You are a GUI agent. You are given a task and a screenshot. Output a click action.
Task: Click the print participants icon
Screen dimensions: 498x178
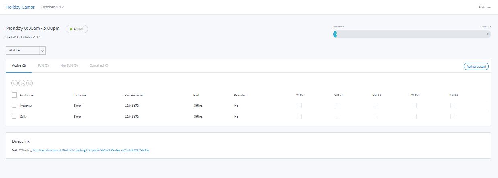point(15,83)
